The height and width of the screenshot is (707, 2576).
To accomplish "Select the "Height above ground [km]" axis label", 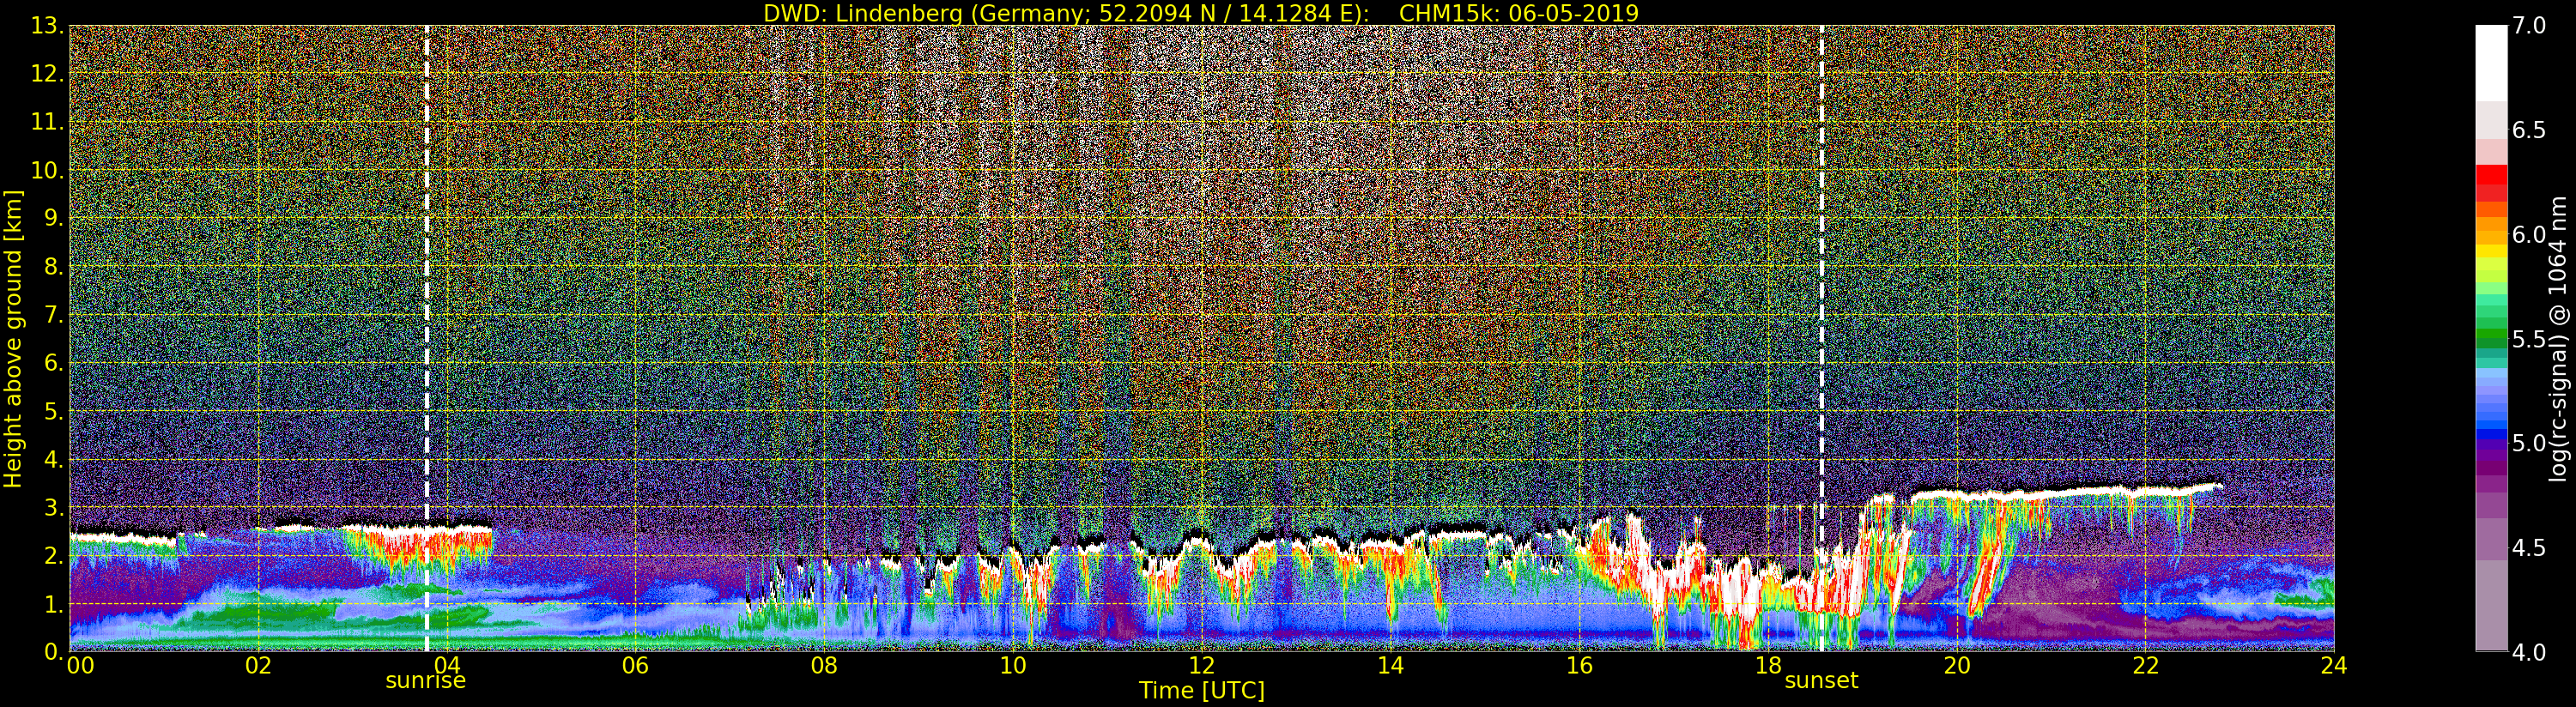I will [x=13, y=338].
